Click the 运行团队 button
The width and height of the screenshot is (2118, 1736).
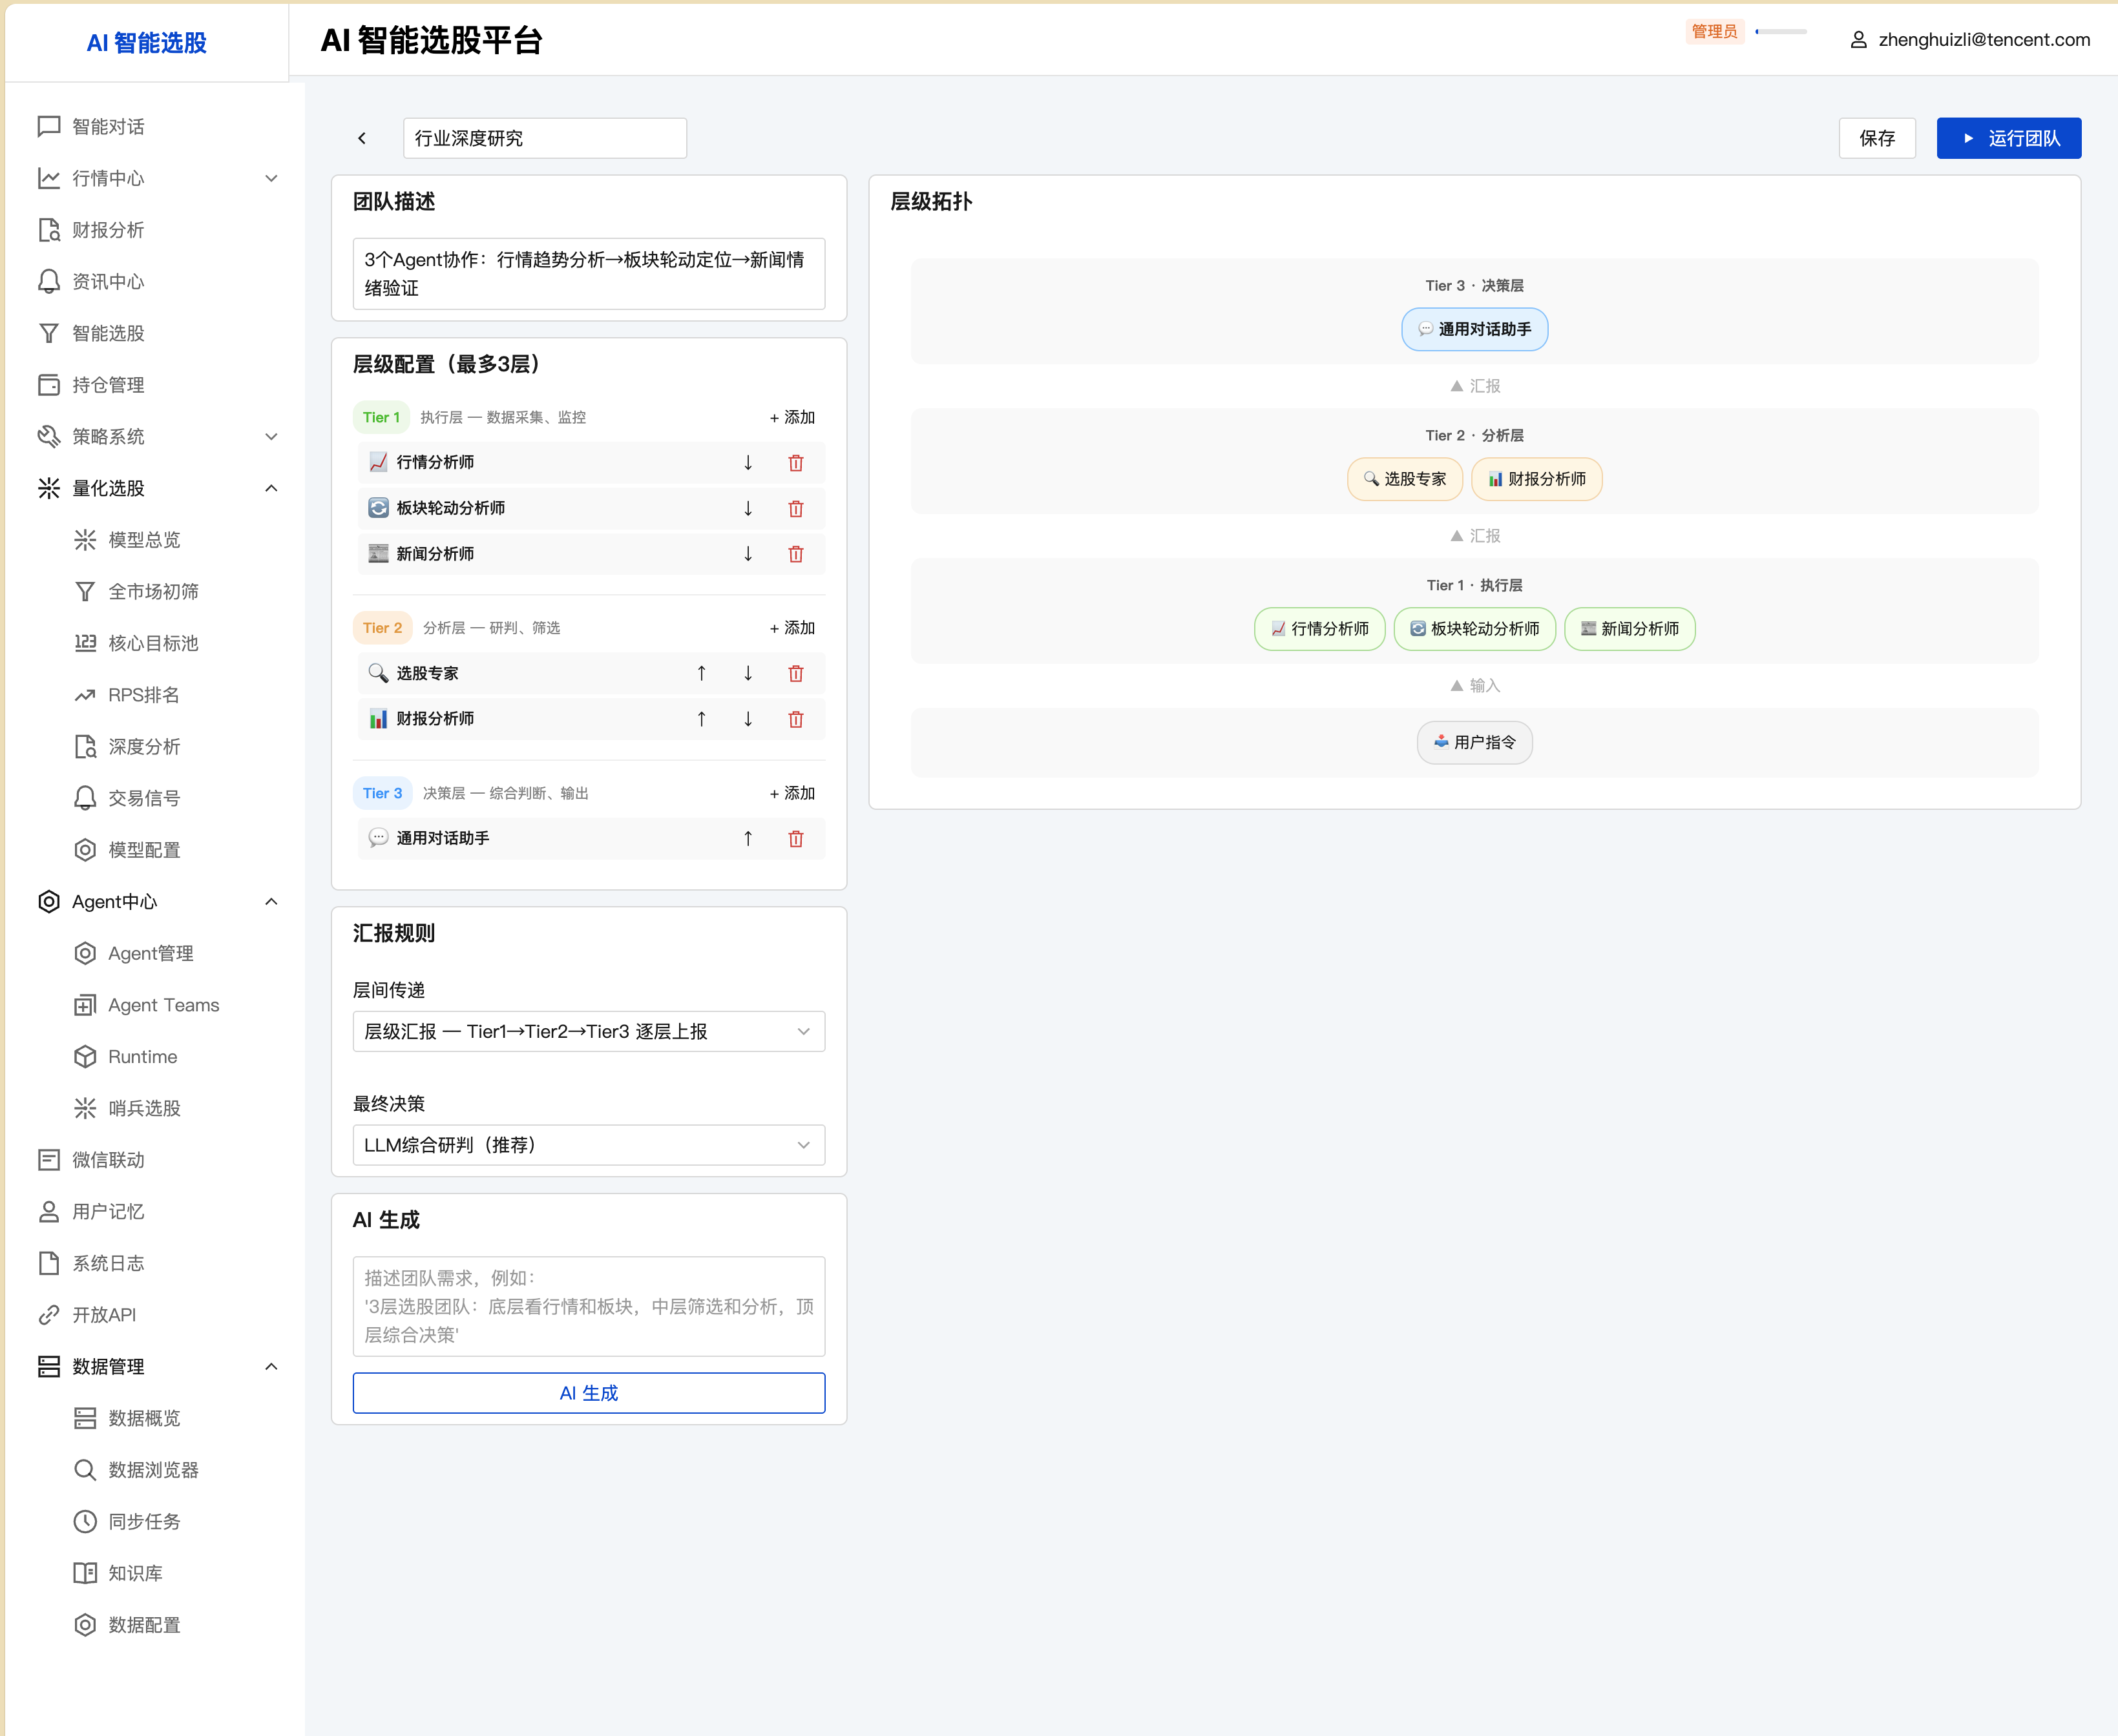[2009, 138]
